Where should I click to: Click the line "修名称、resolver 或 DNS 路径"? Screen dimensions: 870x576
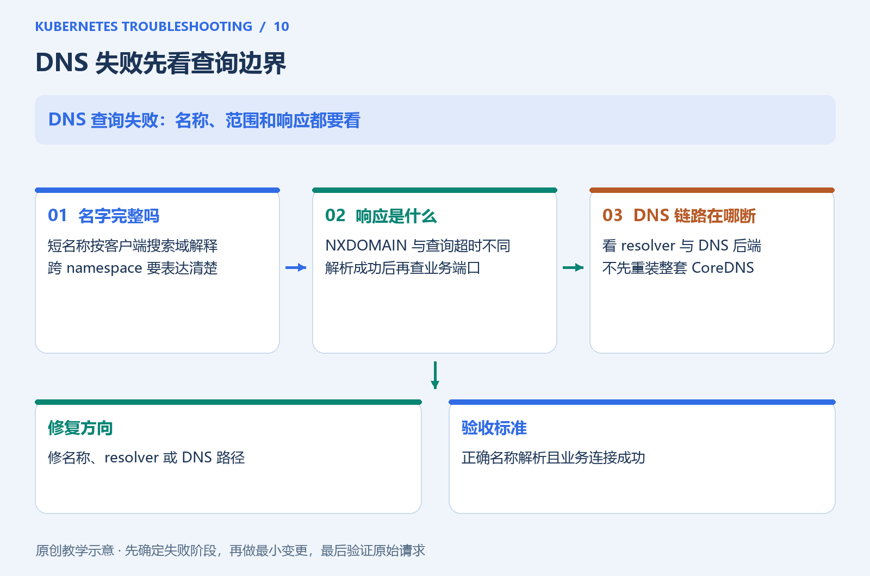point(146,458)
